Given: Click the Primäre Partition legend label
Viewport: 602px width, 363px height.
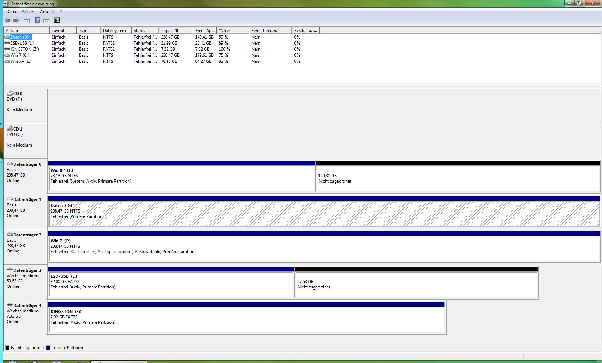Looking at the screenshot, I should tap(67, 348).
